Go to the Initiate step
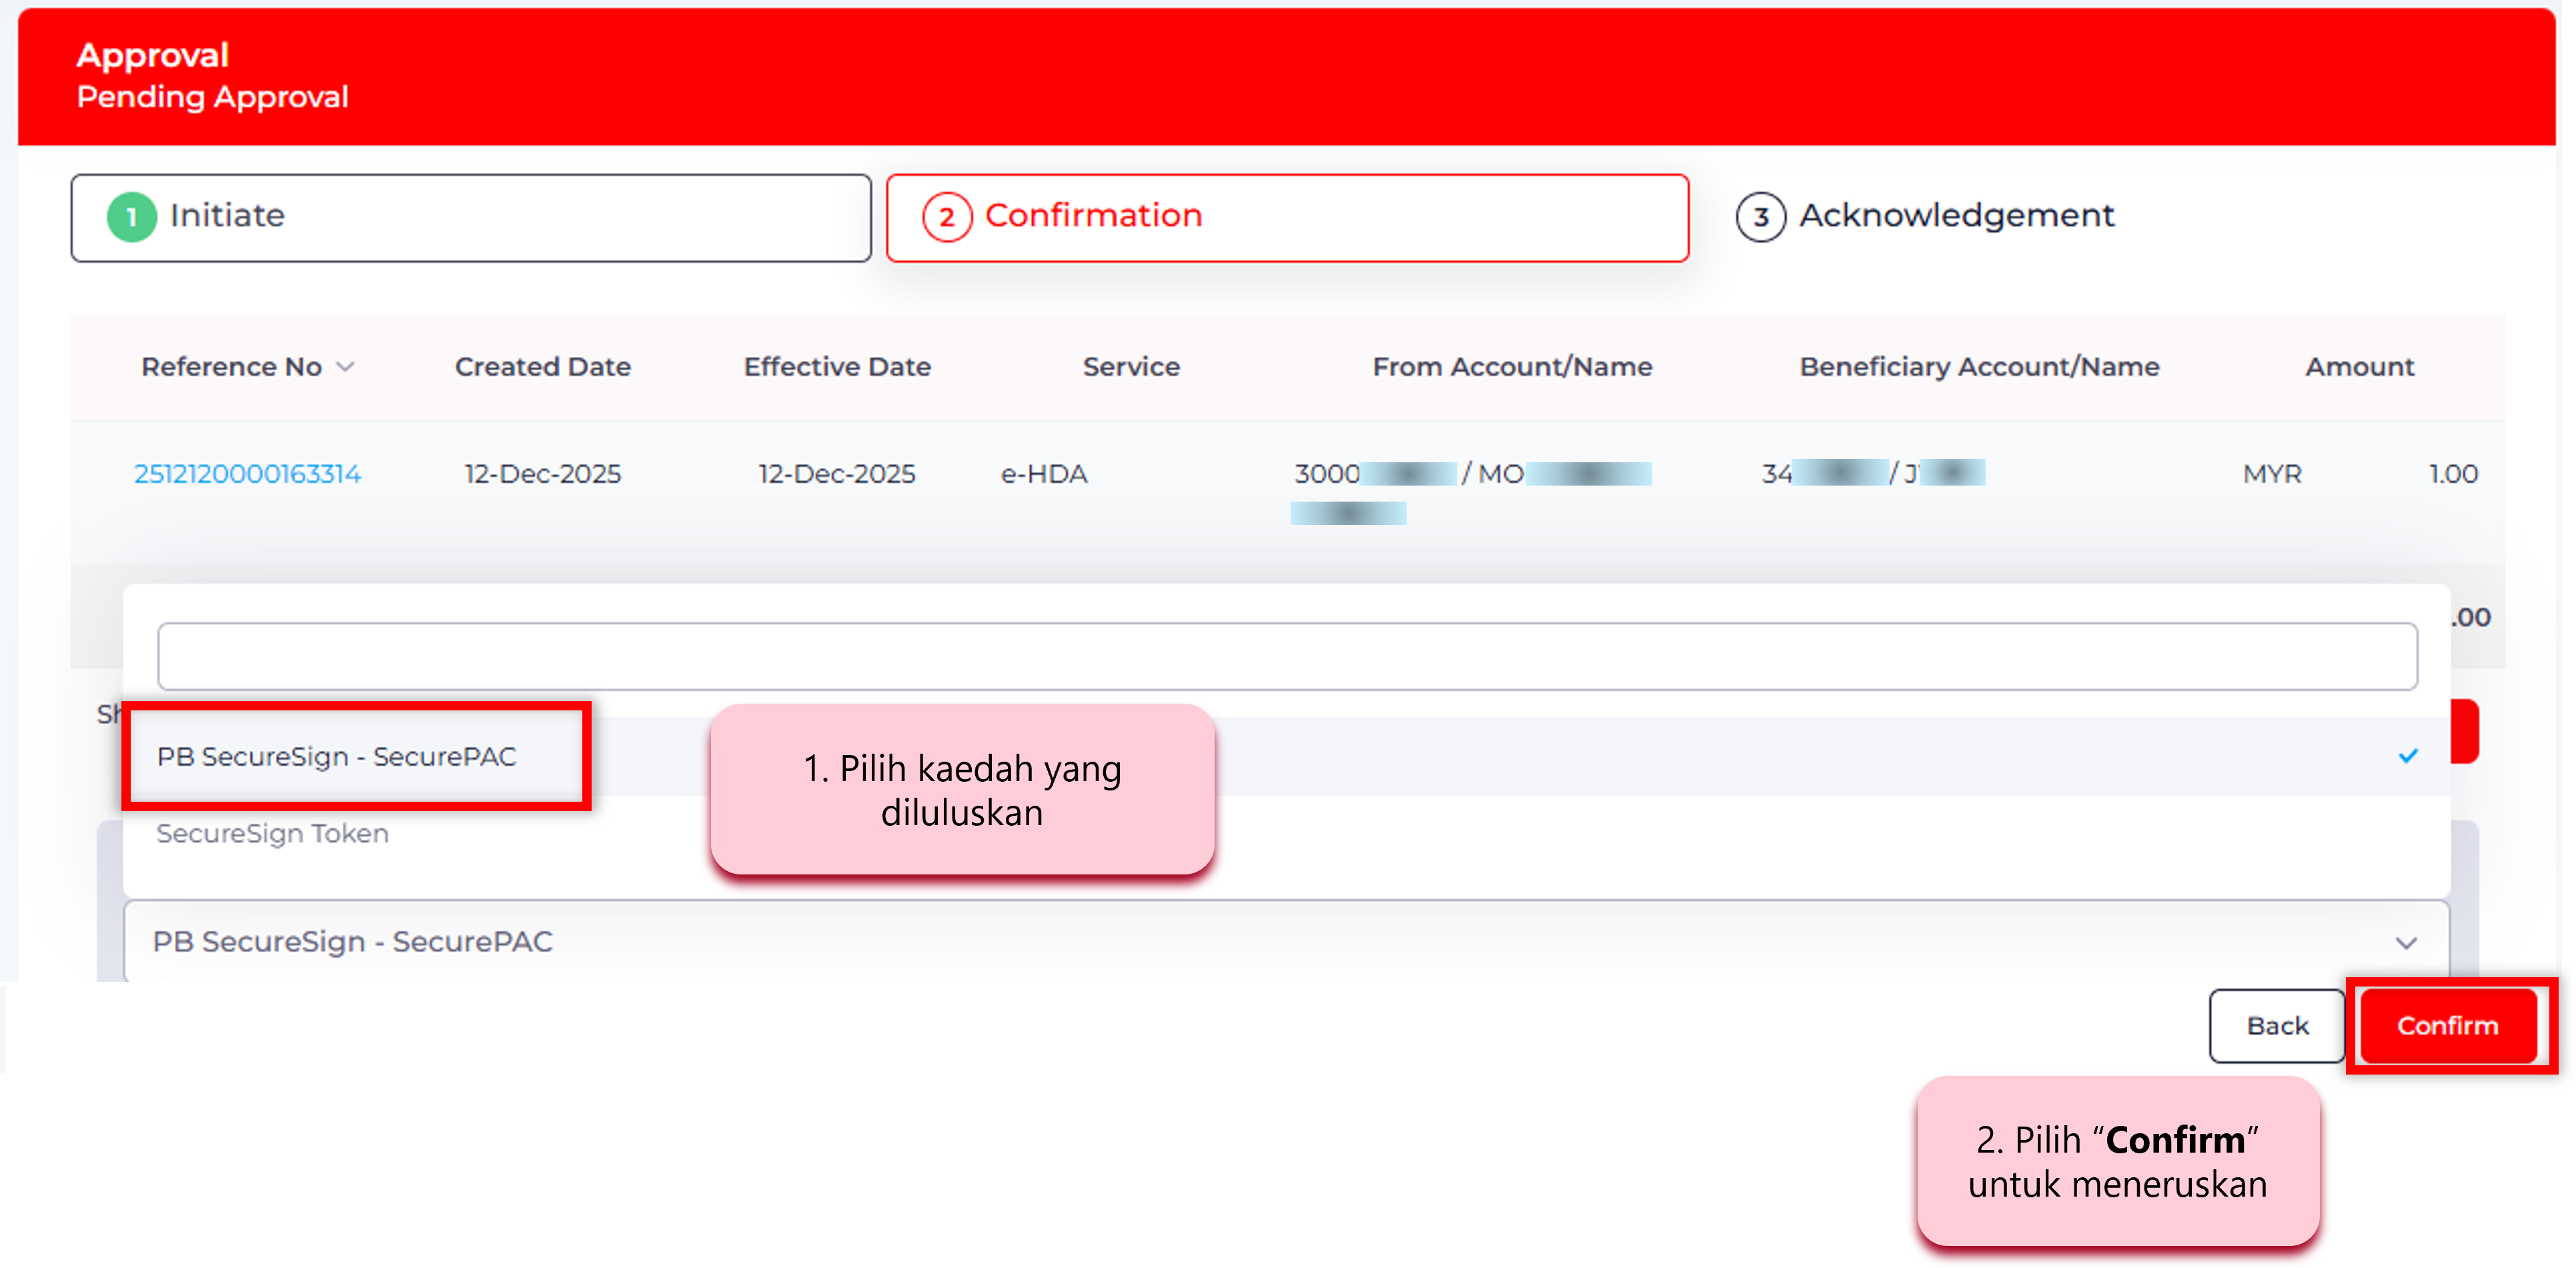Image resolution: width=2576 pixels, height=1268 pixels. point(471,217)
